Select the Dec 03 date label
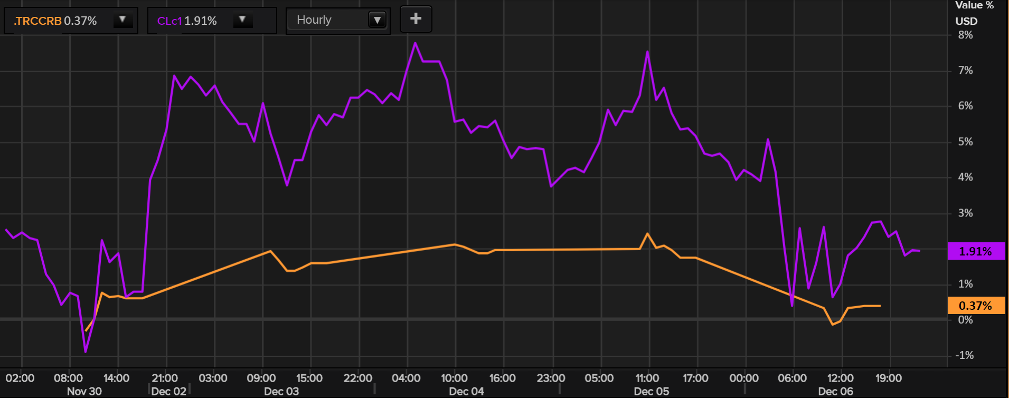 (281, 391)
